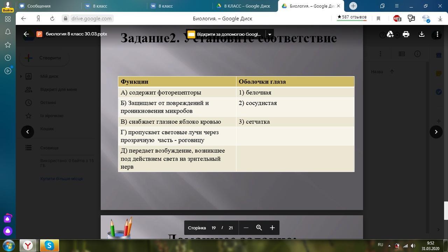The height and width of the screenshot is (252, 448).
Task: Switch Drive to list view icon
Action: 402,54
